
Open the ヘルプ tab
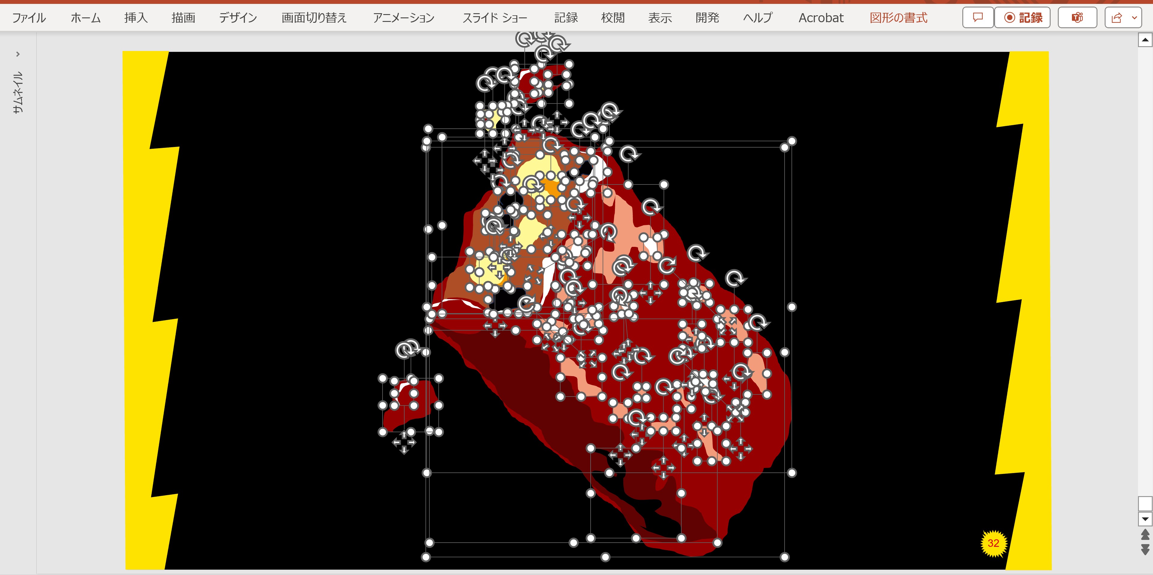(x=758, y=18)
